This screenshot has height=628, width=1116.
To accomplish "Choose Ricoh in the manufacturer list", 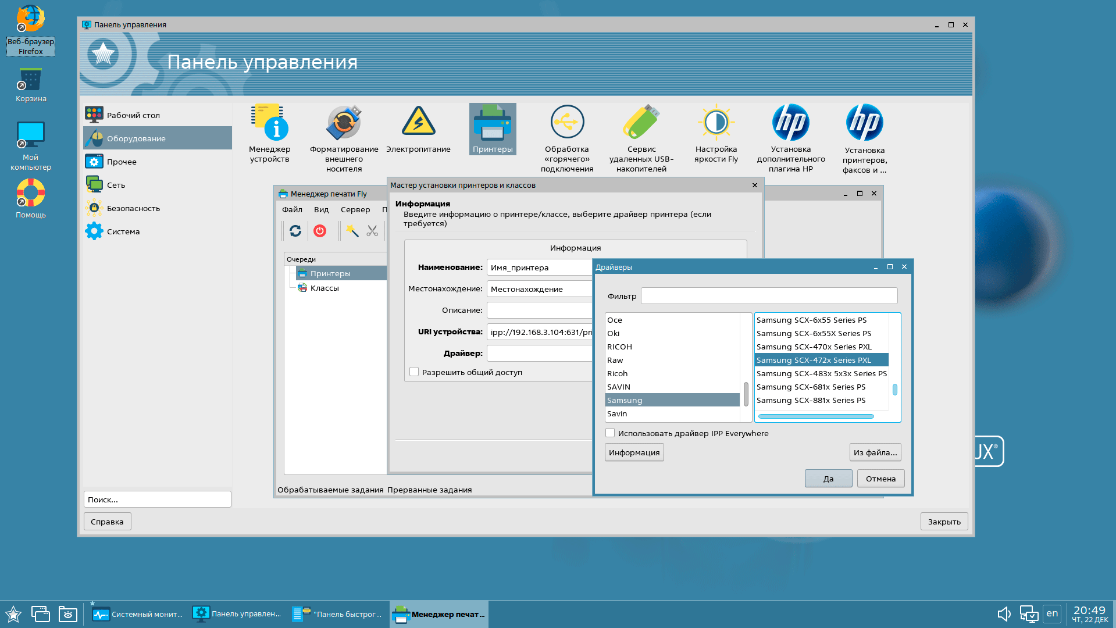I will [617, 373].
